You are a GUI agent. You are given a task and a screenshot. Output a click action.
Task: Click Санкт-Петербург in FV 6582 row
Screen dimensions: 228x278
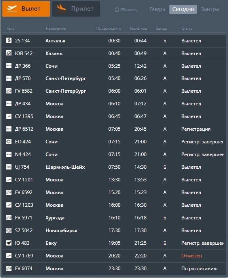[66, 91]
